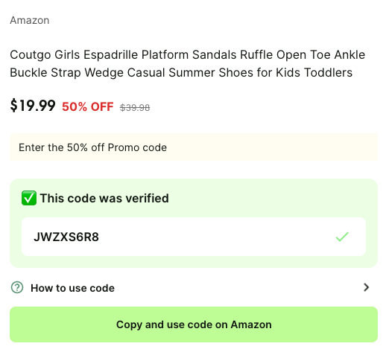Click the word Toddlers in product title
The height and width of the screenshot is (352, 386).
click(328, 73)
